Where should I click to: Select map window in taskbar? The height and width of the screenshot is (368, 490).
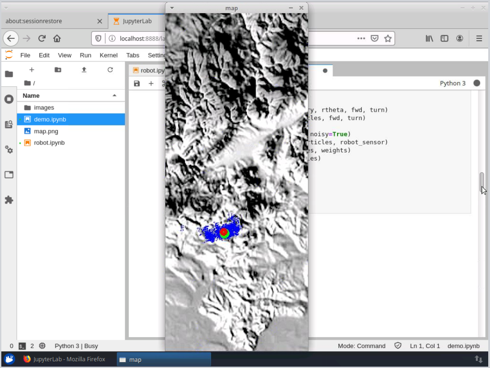point(164,359)
